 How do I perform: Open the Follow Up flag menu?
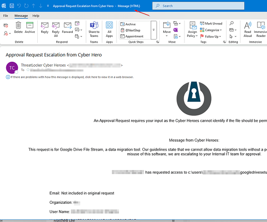tap(211, 36)
